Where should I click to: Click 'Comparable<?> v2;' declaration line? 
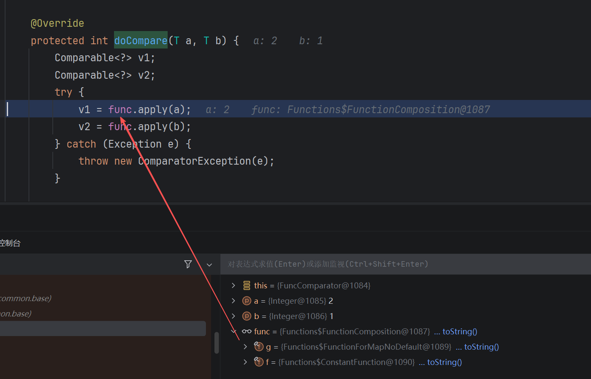tap(105, 75)
